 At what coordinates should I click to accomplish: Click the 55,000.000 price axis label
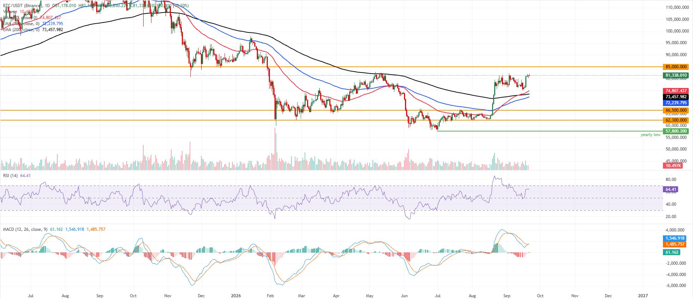[x=676, y=137]
